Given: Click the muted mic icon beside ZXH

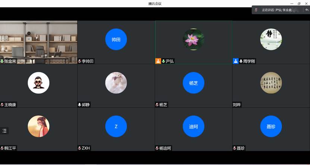Looking at the screenshot, I should coord(79,148).
